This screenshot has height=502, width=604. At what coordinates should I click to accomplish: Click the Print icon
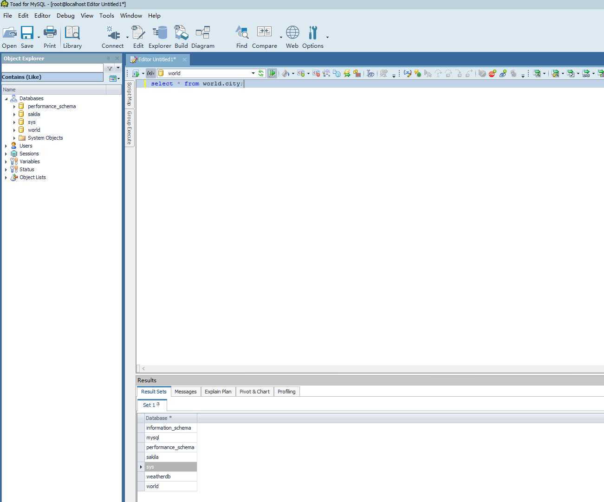50,37
